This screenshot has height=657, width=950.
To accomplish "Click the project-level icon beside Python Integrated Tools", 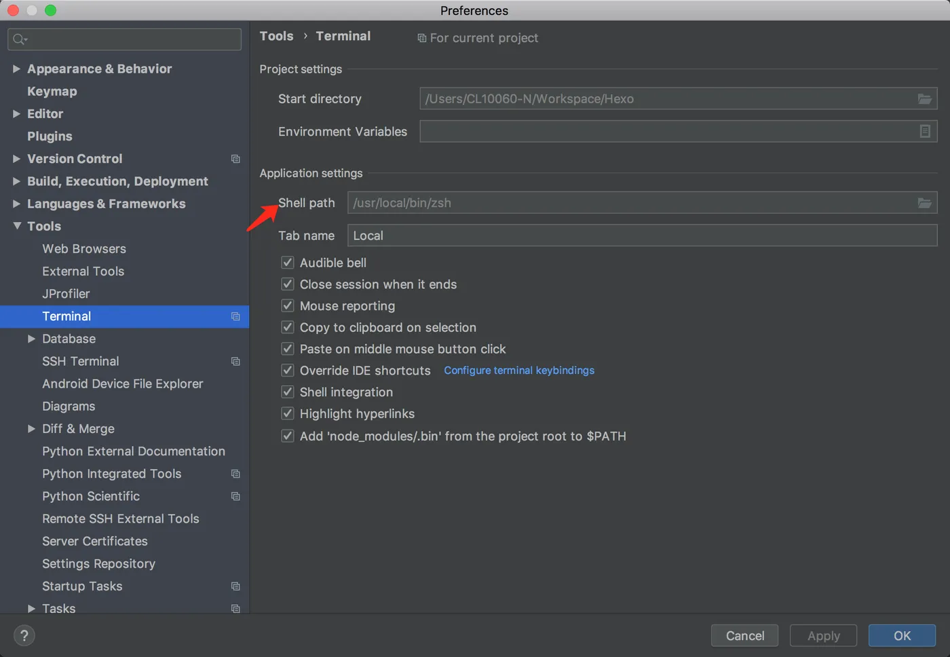I will point(235,474).
